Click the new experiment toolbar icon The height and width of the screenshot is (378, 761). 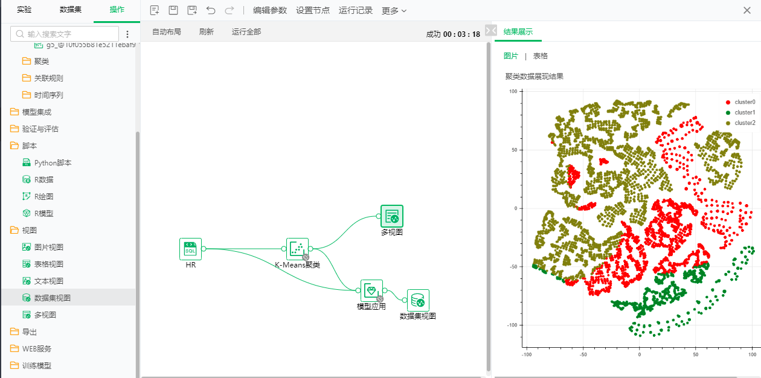(155, 10)
